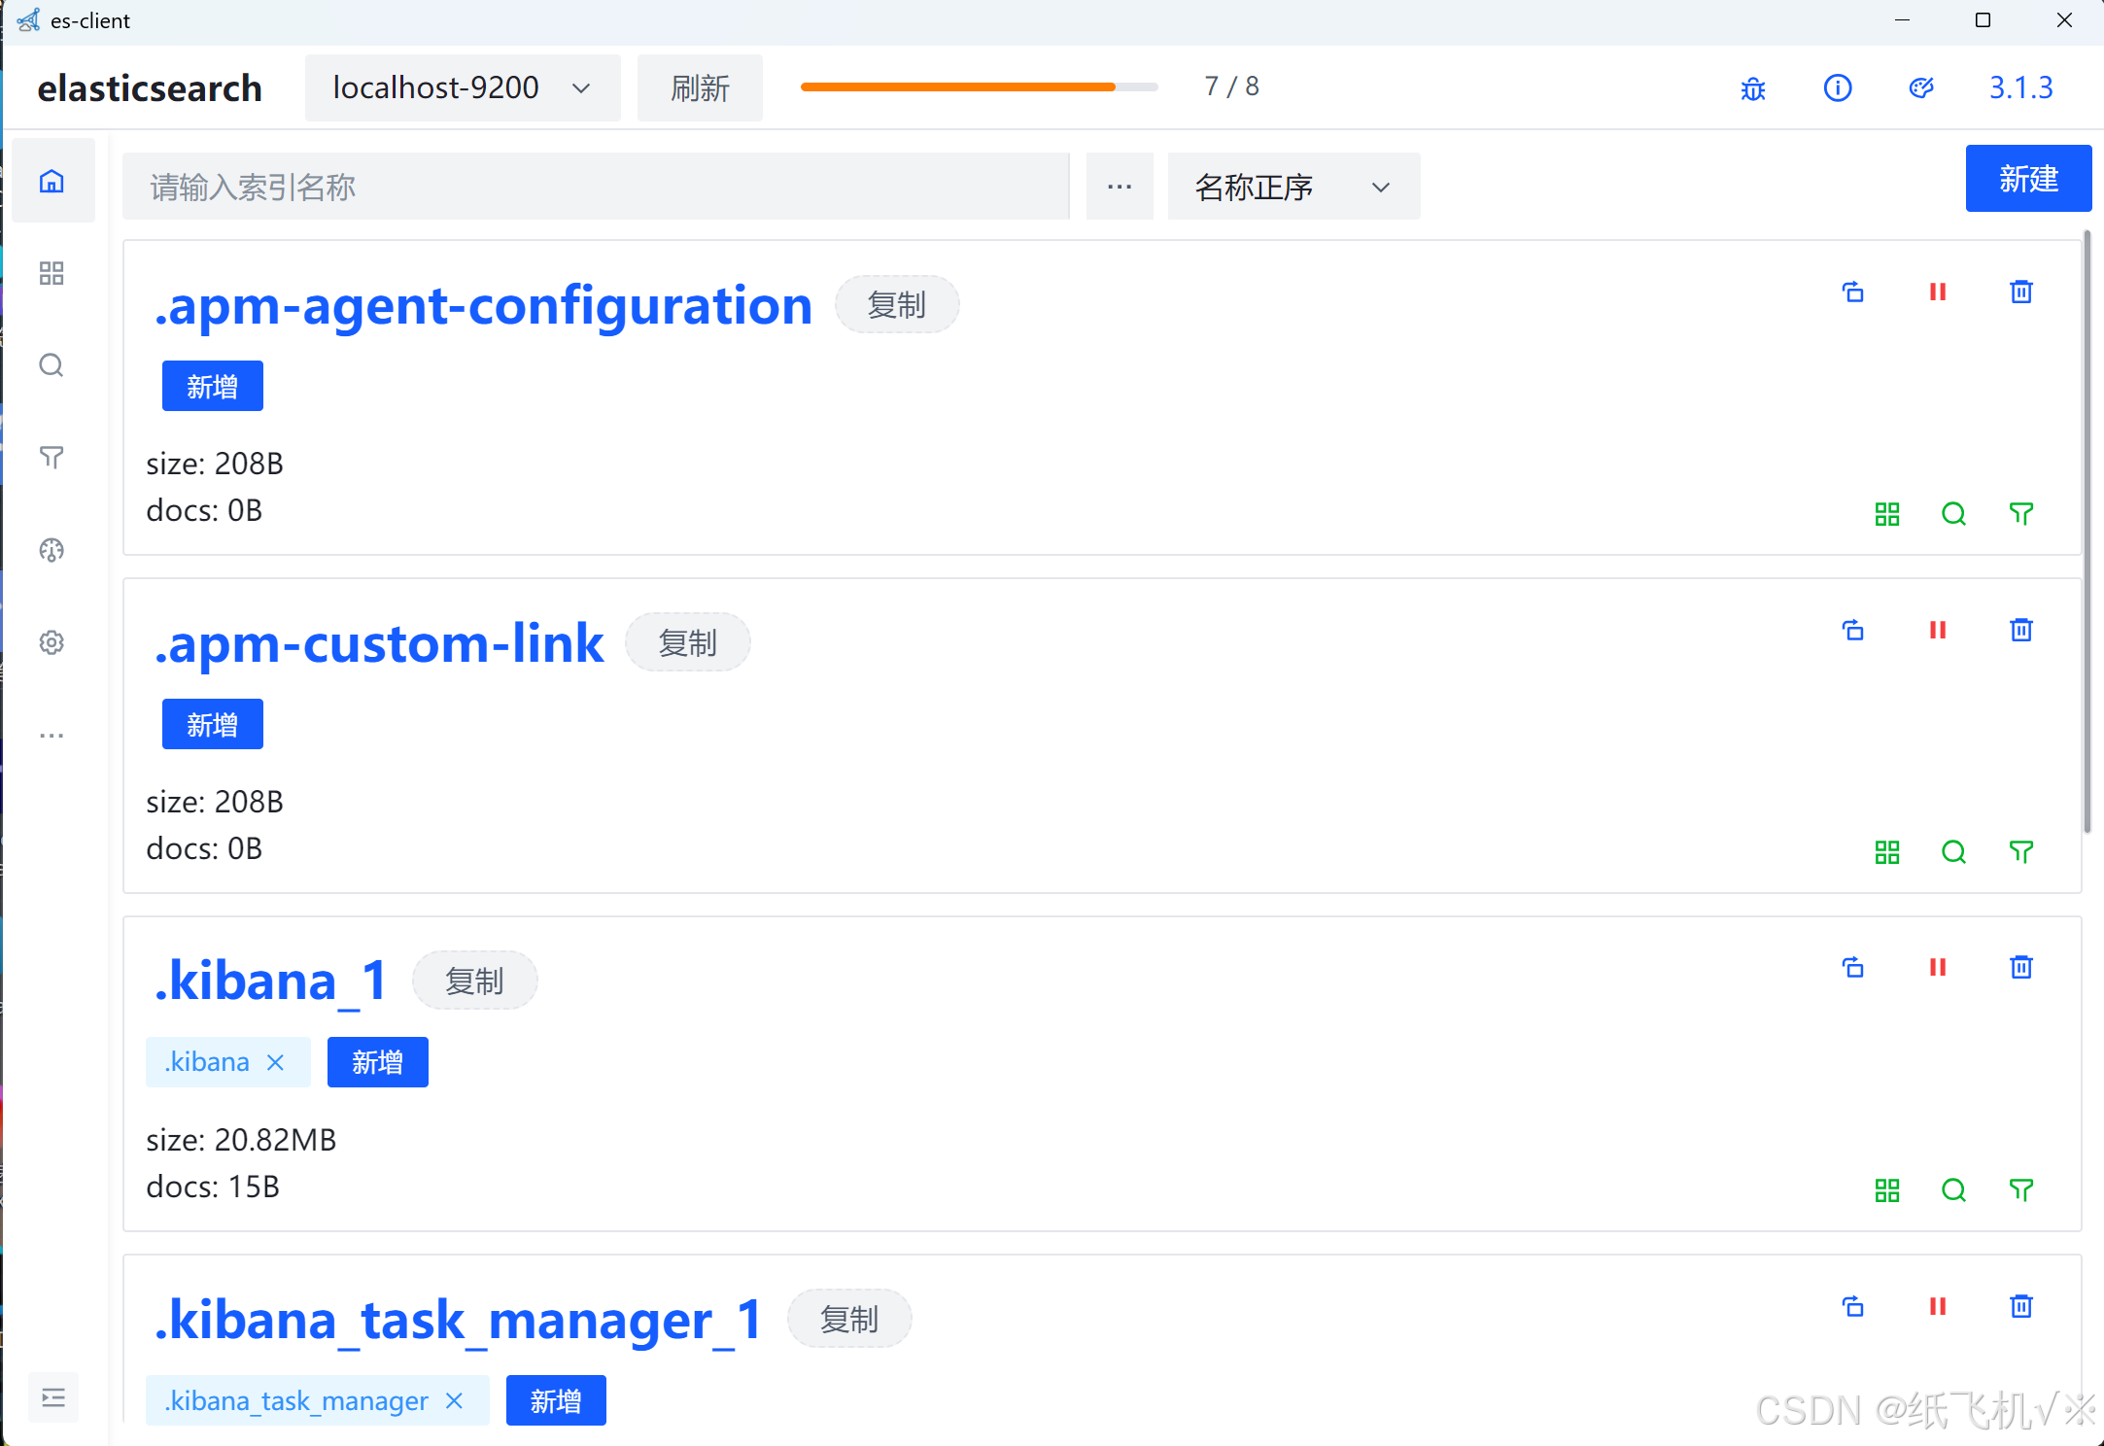This screenshot has width=2104, height=1446.
Task: Add alias with 新增 for .kibana_task_manager_1
Action: coord(556,1401)
